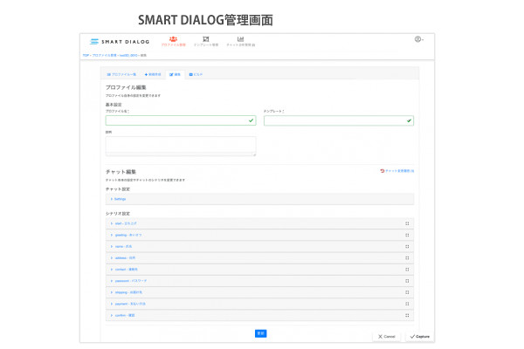Click the SMART DIALOG logo

click(x=120, y=41)
